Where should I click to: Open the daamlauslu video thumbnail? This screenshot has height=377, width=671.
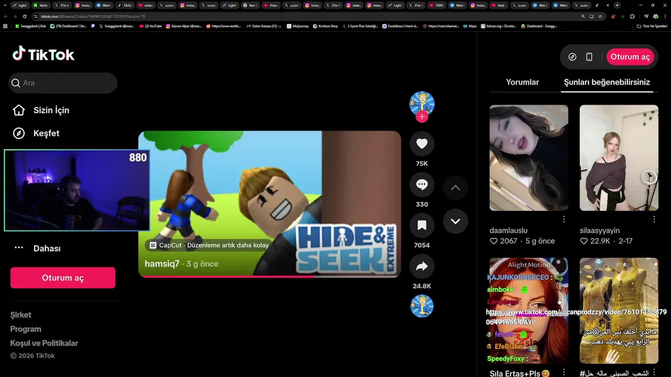[x=529, y=158]
